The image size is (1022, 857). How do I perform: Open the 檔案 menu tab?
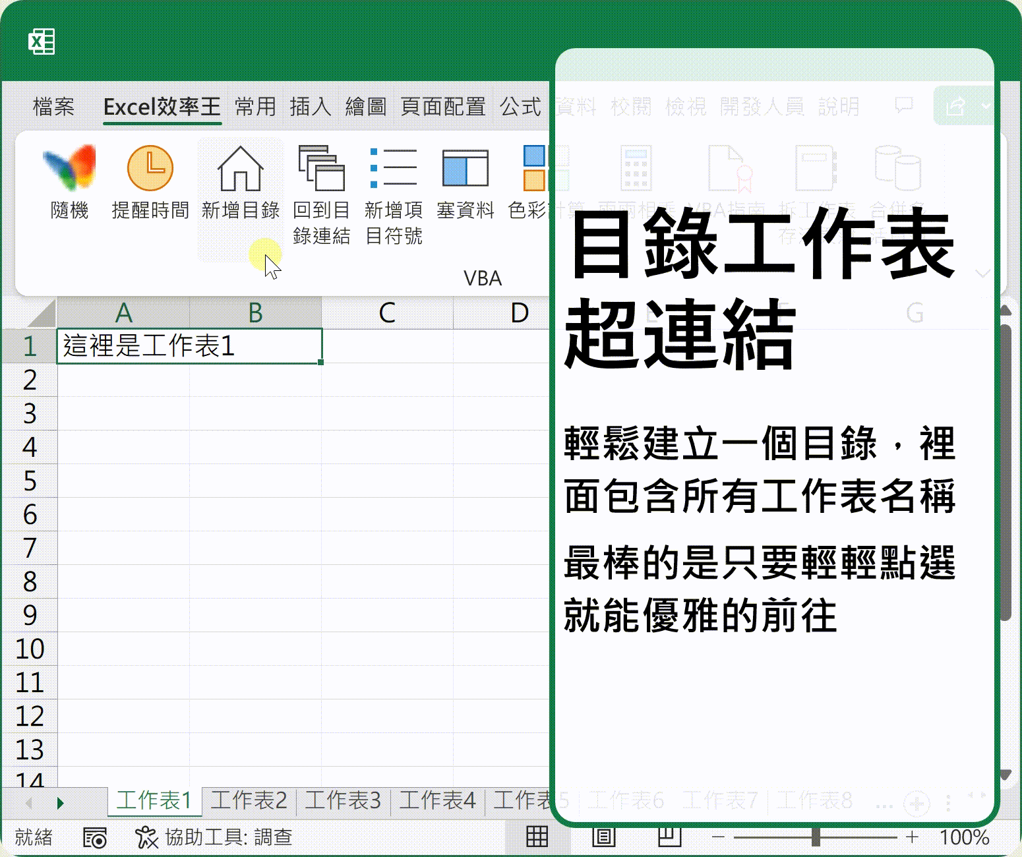pyautogui.click(x=53, y=106)
